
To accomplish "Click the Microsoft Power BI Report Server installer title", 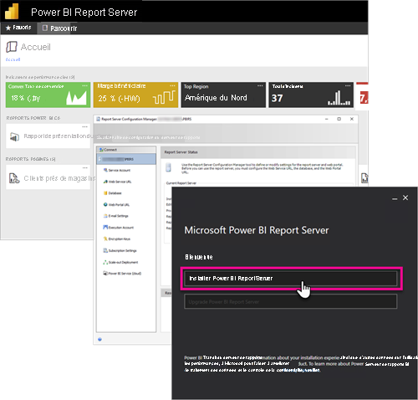I will (257, 230).
